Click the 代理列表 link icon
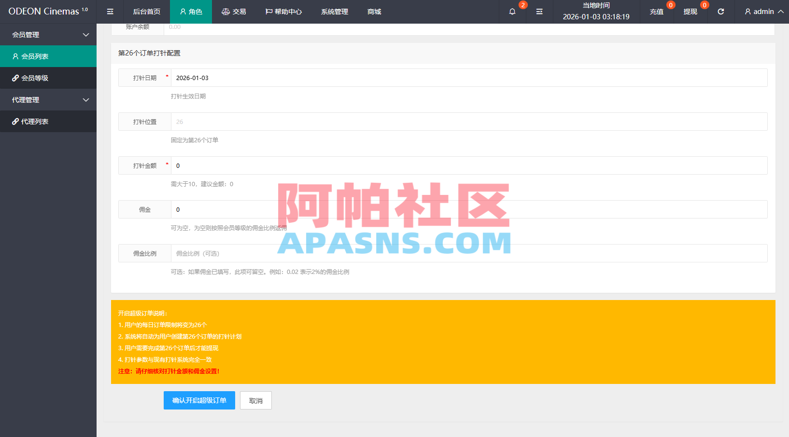Screen dimensions: 789x437 coord(15,122)
